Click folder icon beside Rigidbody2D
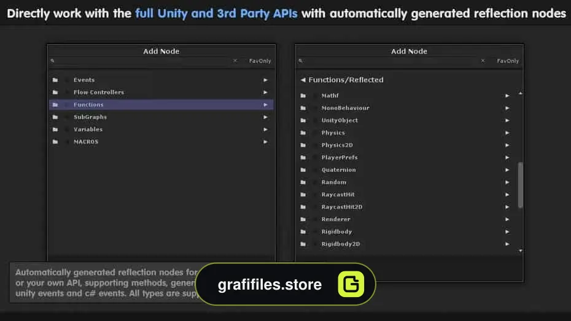 pyautogui.click(x=303, y=244)
